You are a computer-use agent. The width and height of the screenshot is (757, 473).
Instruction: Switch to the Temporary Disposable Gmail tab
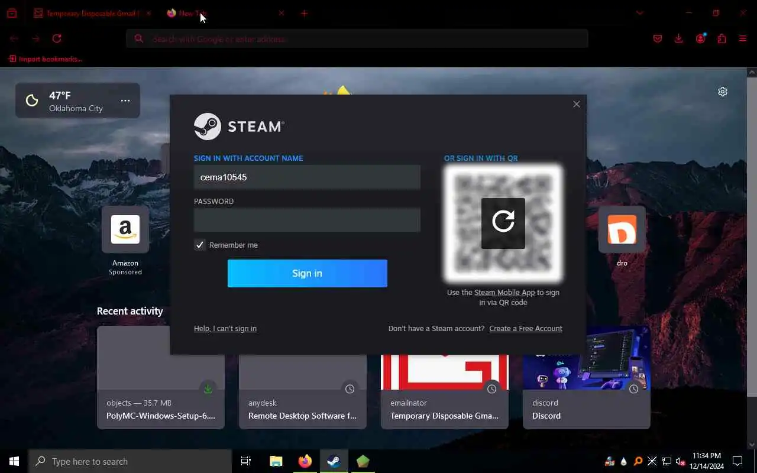pyautogui.click(x=92, y=13)
